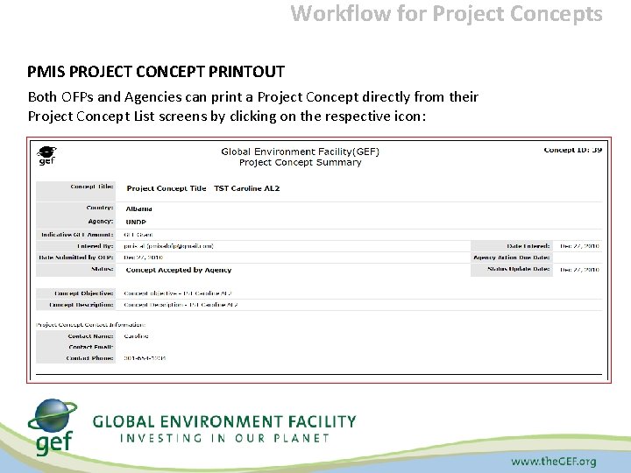Click the Contact Phone number value

pos(145,358)
